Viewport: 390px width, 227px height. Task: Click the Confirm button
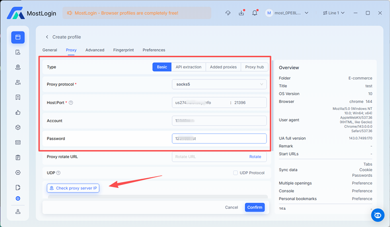pyautogui.click(x=254, y=207)
